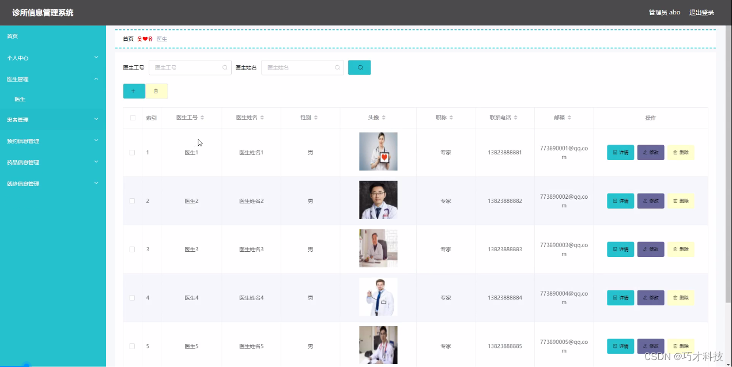Check the checkbox for row 医生2
The image size is (732, 367).
point(132,201)
